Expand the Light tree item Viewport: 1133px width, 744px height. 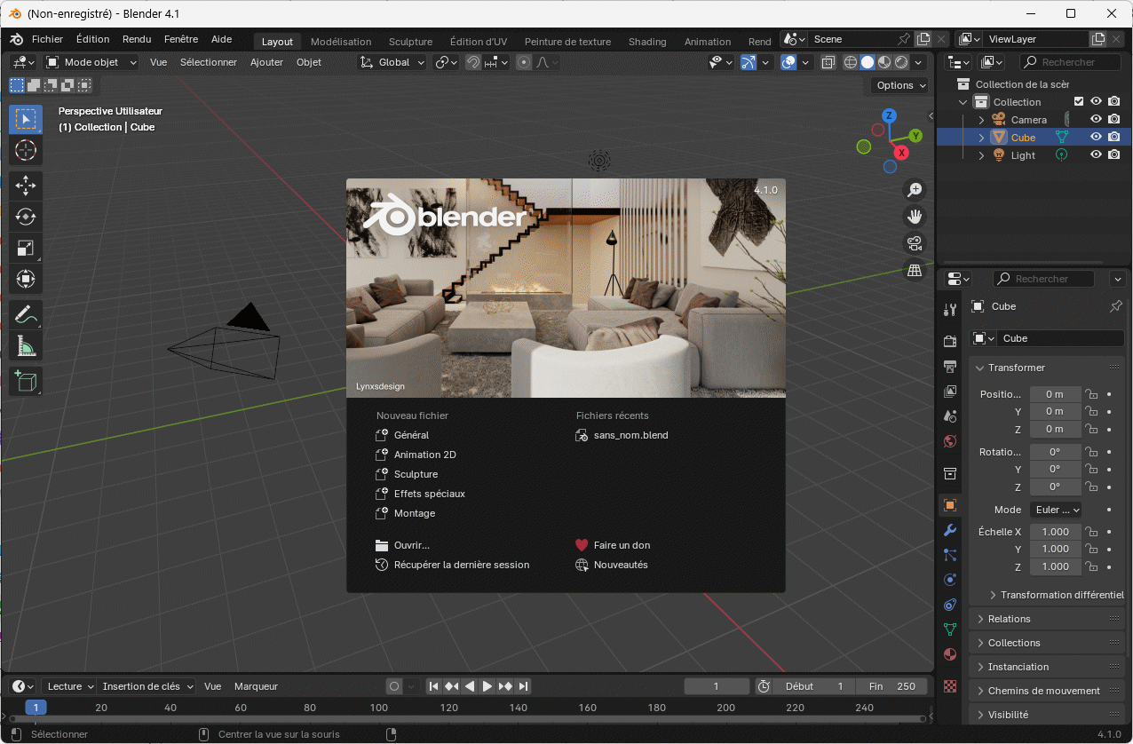(x=981, y=155)
